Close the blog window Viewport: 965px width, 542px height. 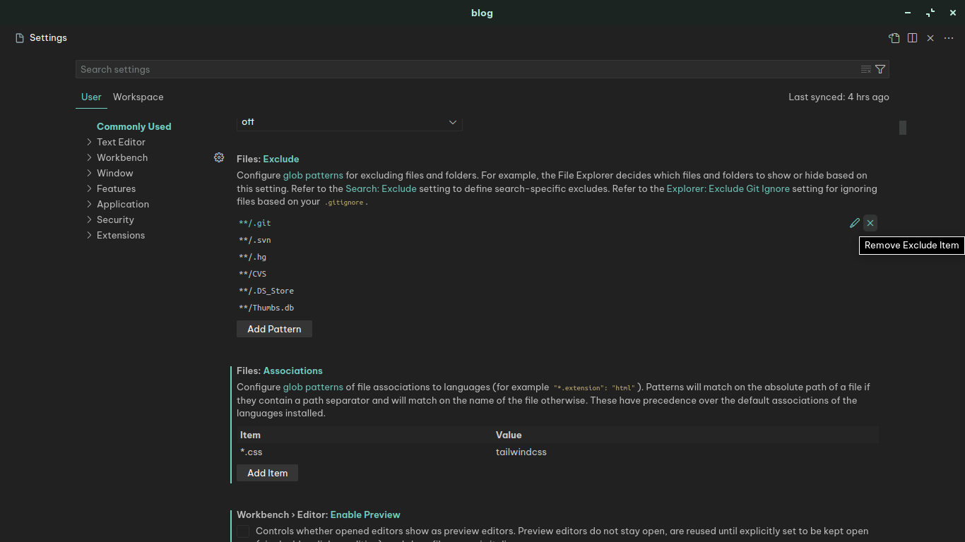(953, 13)
